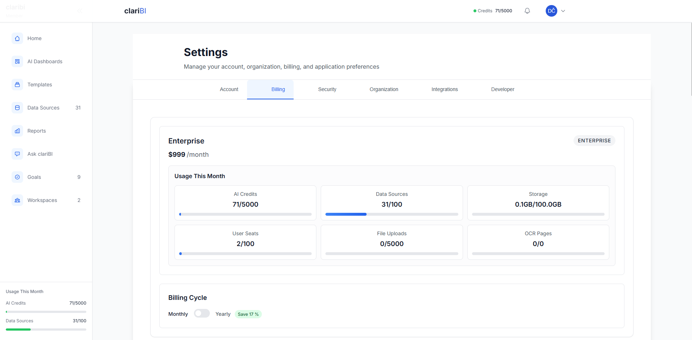Click the 0/0 OCR Pages value
The image size is (692, 340).
coord(538,244)
